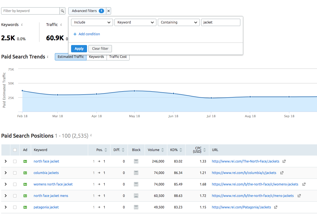
Task: Open the columbia jackets keyword link
Action: [46, 173]
